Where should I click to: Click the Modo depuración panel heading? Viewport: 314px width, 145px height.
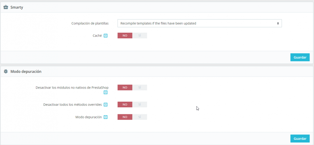point(26,71)
